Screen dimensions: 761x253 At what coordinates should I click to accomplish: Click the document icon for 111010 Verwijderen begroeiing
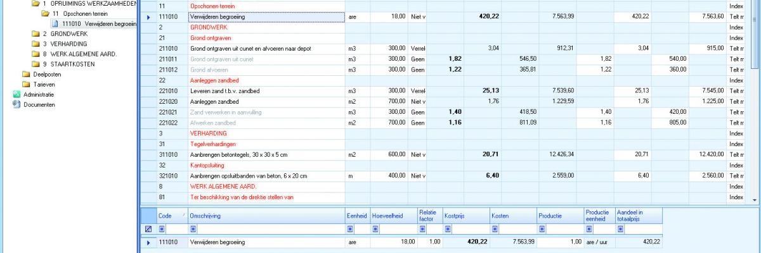click(x=55, y=23)
